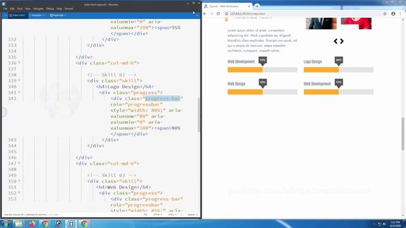This screenshot has height=228, width=406.
Task: Open Firefox from the taskbar
Action: click(x=32, y=224)
